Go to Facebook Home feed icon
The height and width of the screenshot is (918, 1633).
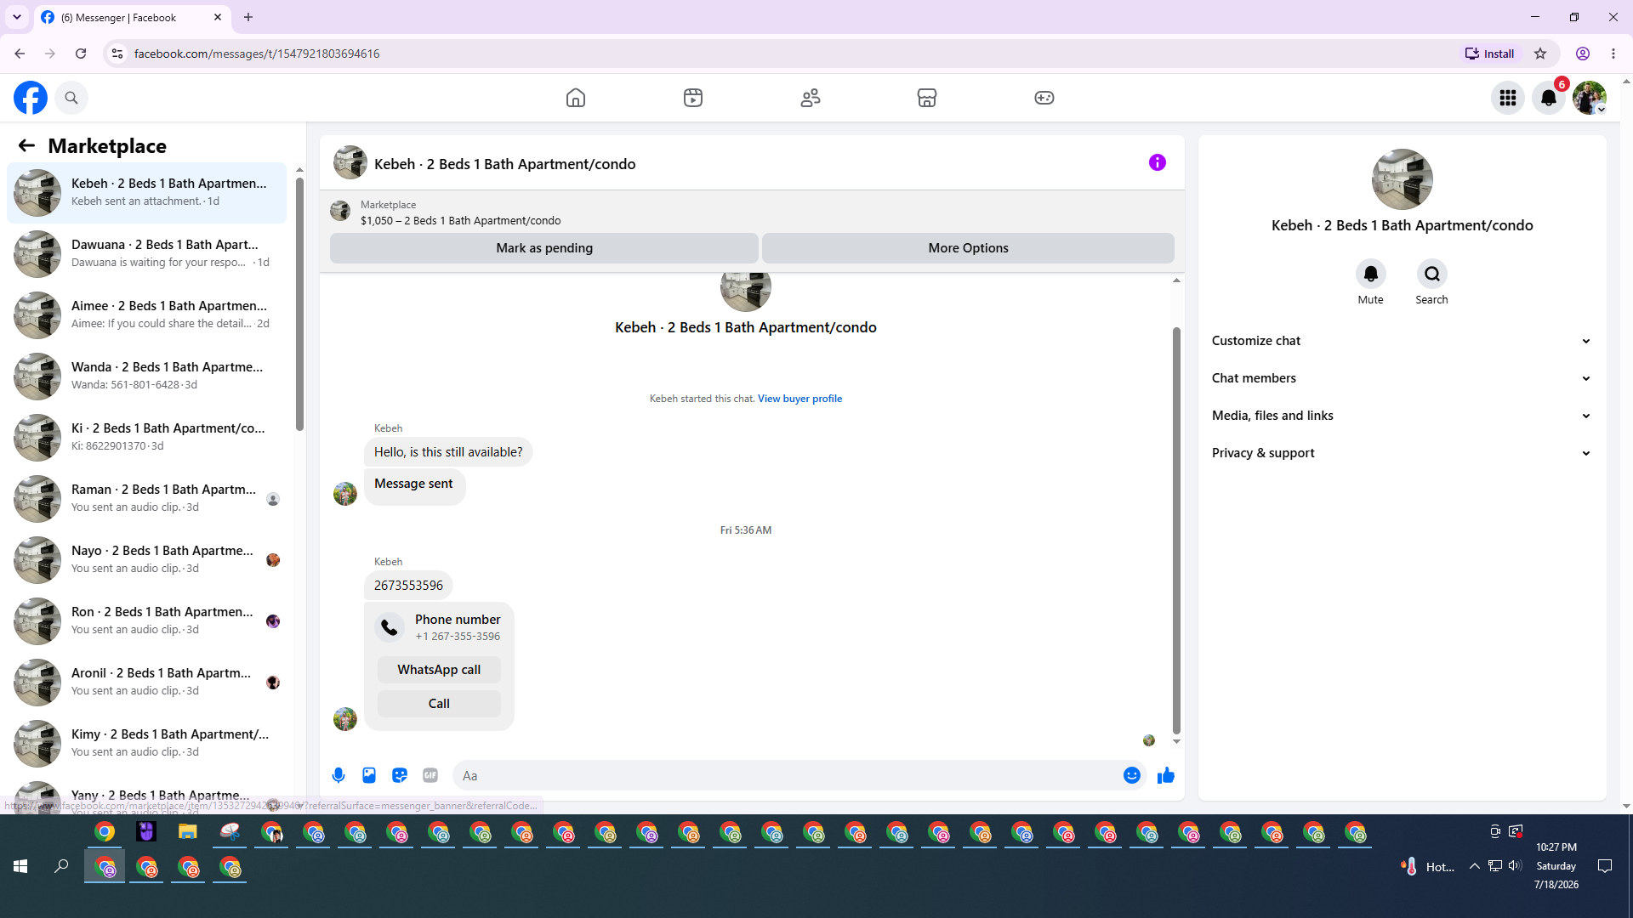pos(576,98)
